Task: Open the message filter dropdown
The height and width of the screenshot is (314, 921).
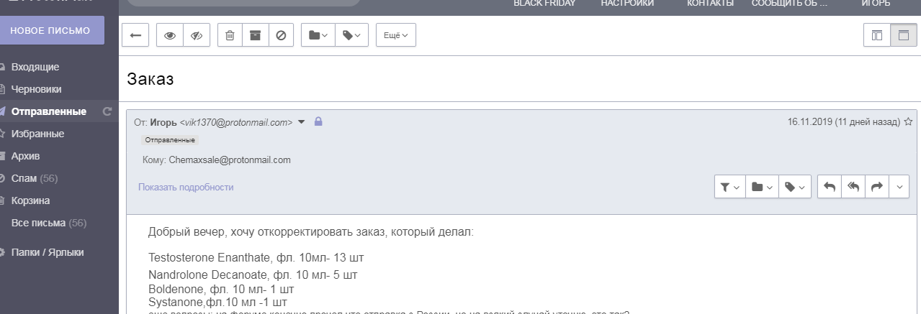Action: coord(729,187)
